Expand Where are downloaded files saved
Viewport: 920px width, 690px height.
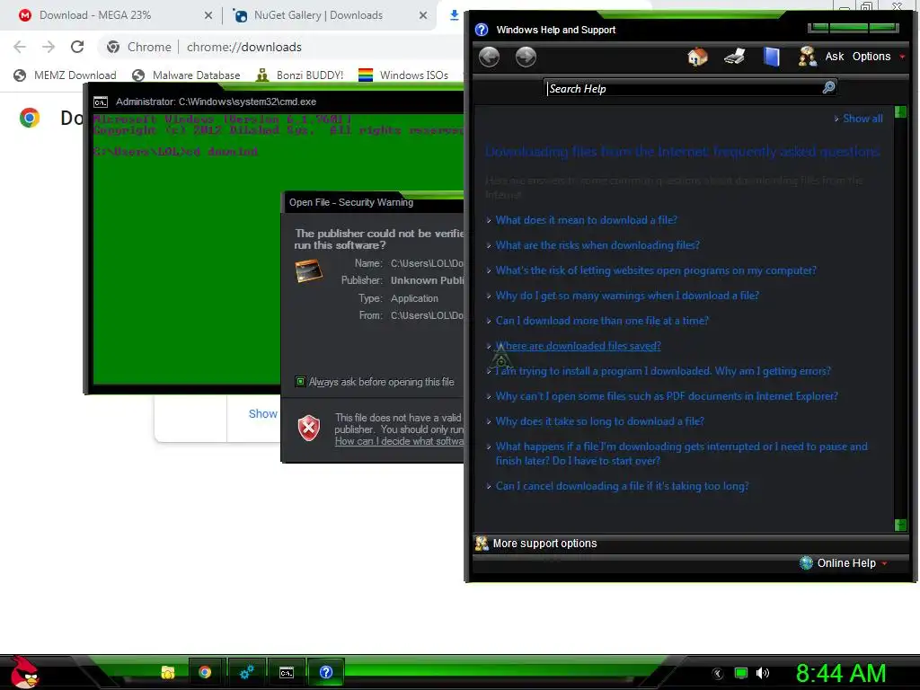[x=578, y=346]
